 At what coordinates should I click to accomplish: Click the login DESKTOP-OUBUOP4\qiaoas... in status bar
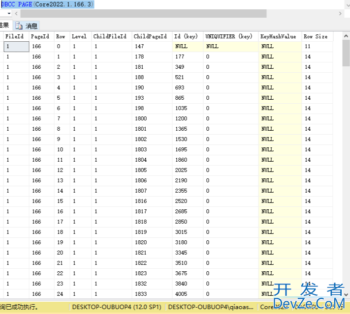211,307
